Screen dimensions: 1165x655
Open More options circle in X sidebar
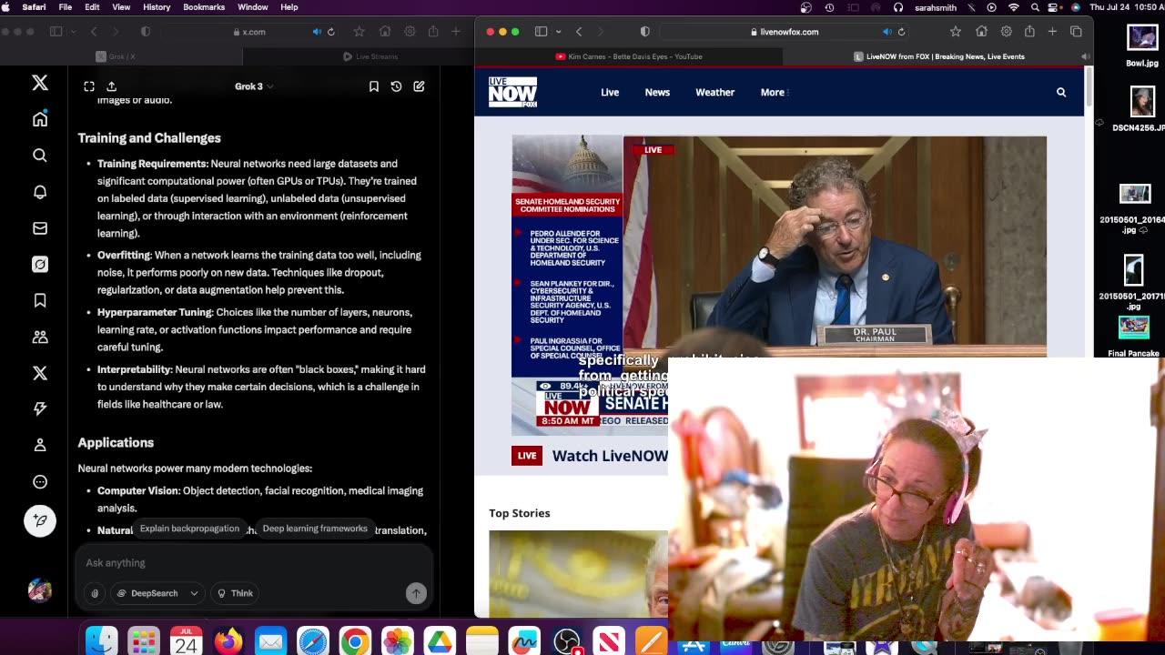click(40, 482)
